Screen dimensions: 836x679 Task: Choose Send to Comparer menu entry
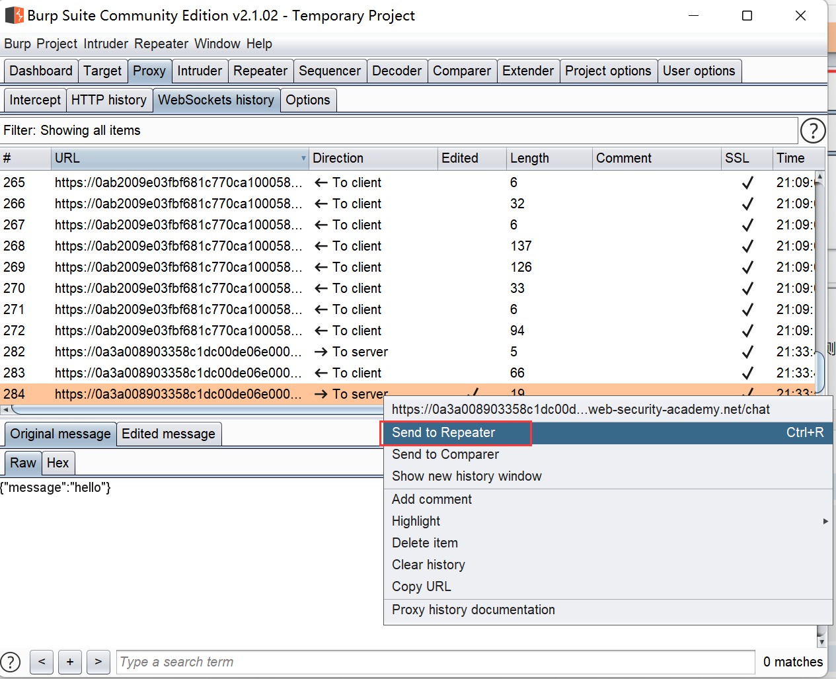tap(445, 454)
